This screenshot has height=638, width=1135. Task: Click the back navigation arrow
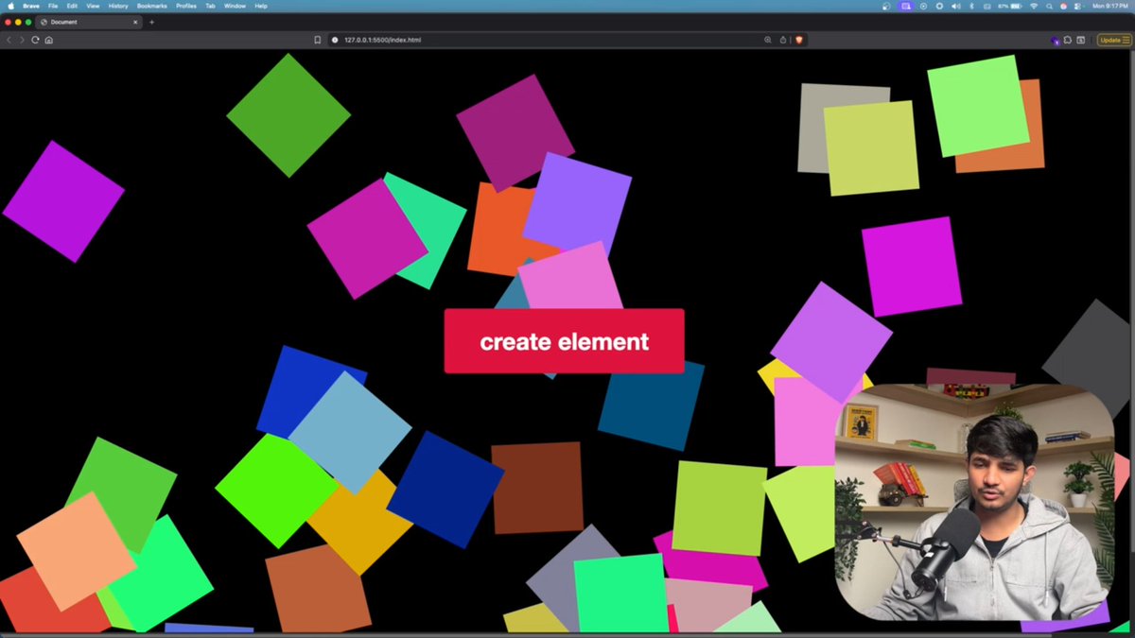9,40
